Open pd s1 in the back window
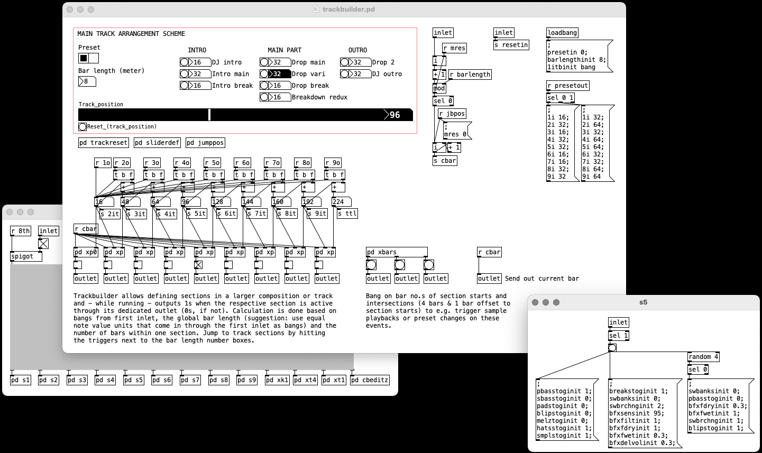Image resolution: width=762 pixels, height=453 pixels. point(21,380)
